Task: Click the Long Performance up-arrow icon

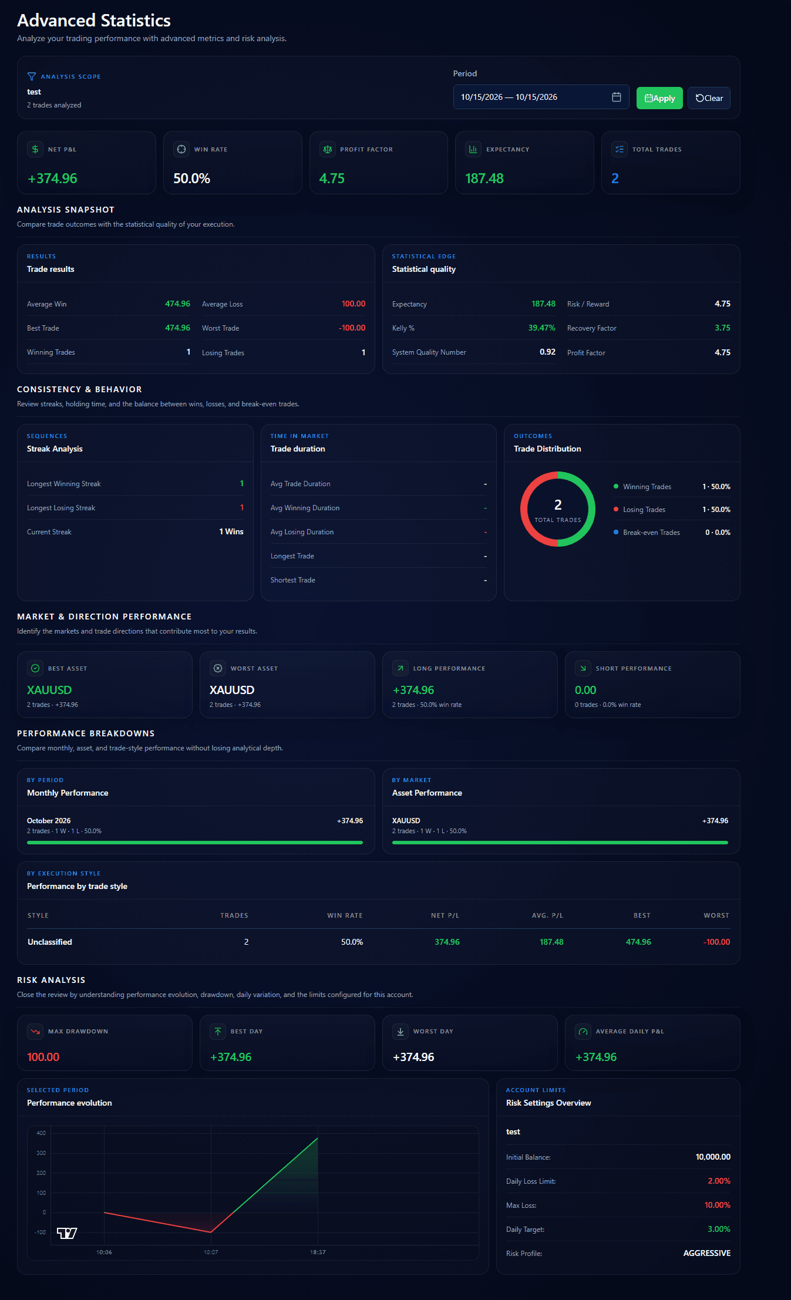Action: coord(400,668)
